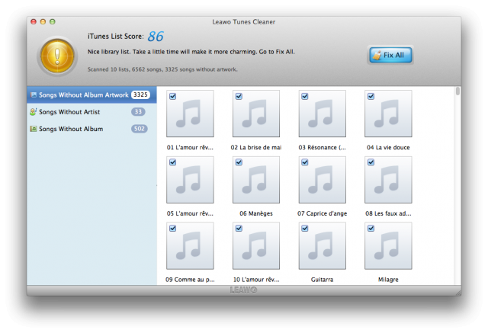Click the 502 count badge
The width and height of the screenshot is (488, 333).
click(139, 129)
